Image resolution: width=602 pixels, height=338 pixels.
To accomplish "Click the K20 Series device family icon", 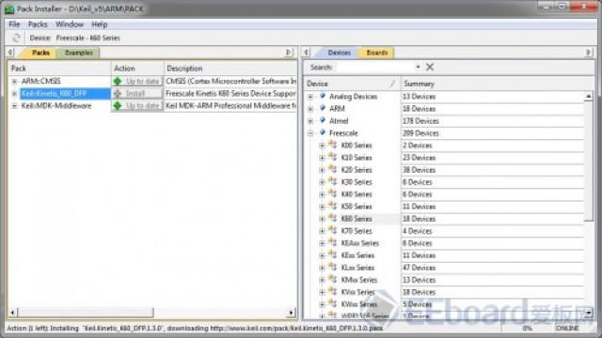I will click(333, 169).
